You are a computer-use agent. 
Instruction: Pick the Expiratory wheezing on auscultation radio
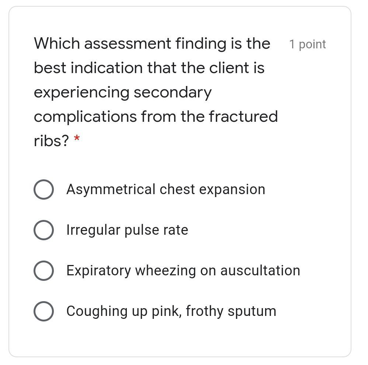pos(44,271)
